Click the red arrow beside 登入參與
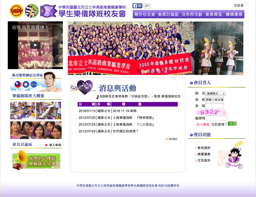Viewport: 256px width, 197px height. (47, 145)
